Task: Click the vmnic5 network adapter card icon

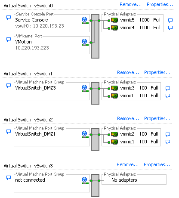Action: [x=114, y=20]
